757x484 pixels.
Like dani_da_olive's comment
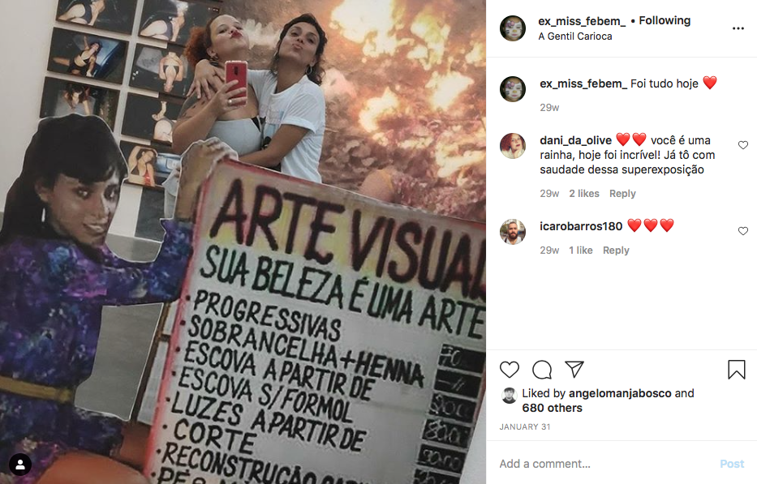[x=743, y=145]
